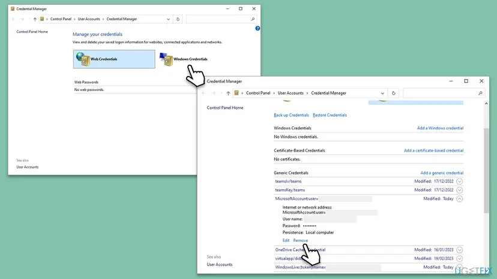Click Edit for the MicrosoftAccount credential
This screenshot has width=497, height=279.
[x=286, y=241]
